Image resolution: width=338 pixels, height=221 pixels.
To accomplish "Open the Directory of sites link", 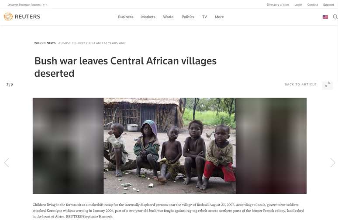I will (278, 4).
